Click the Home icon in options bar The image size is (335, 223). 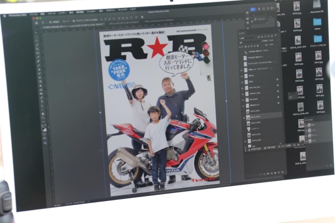tap(36, 22)
